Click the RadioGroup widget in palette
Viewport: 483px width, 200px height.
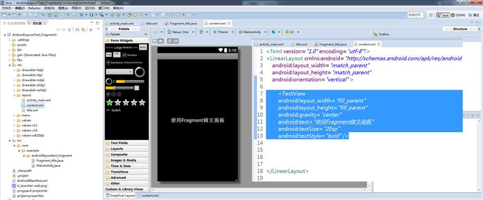tap(113, 94)
